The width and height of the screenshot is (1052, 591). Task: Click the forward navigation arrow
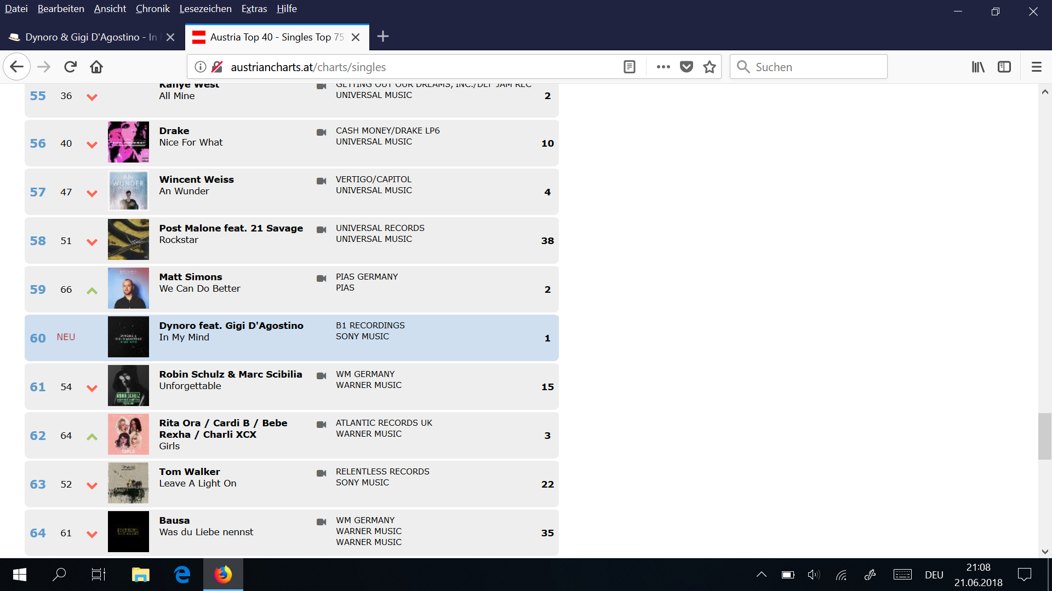(x=44, y=67)
